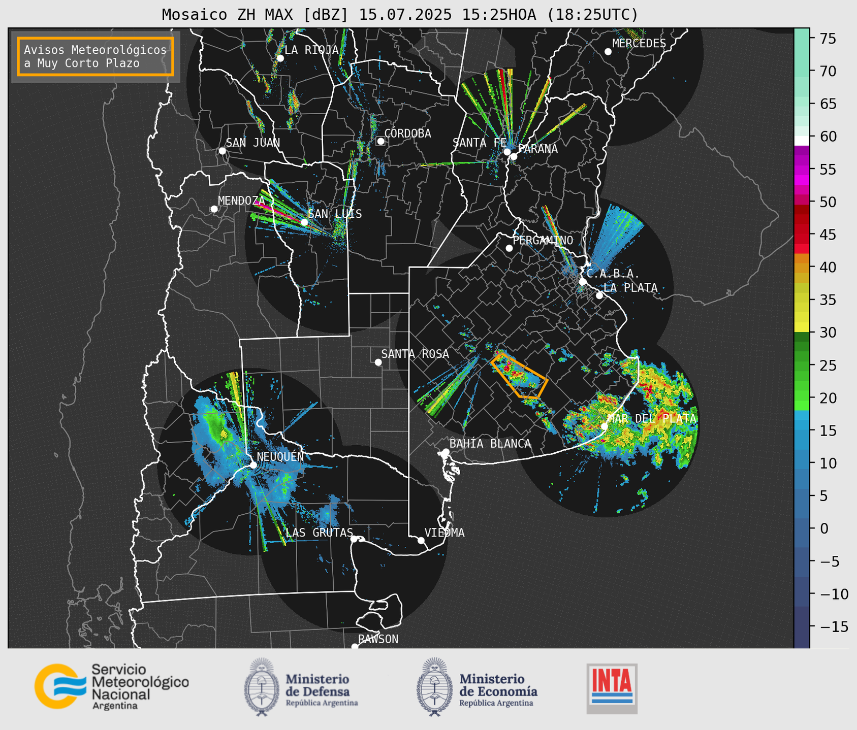The image size is (857, 730).
Task: Click the yellow 30 dBZ band on colorbar
Action: point(802,327)
